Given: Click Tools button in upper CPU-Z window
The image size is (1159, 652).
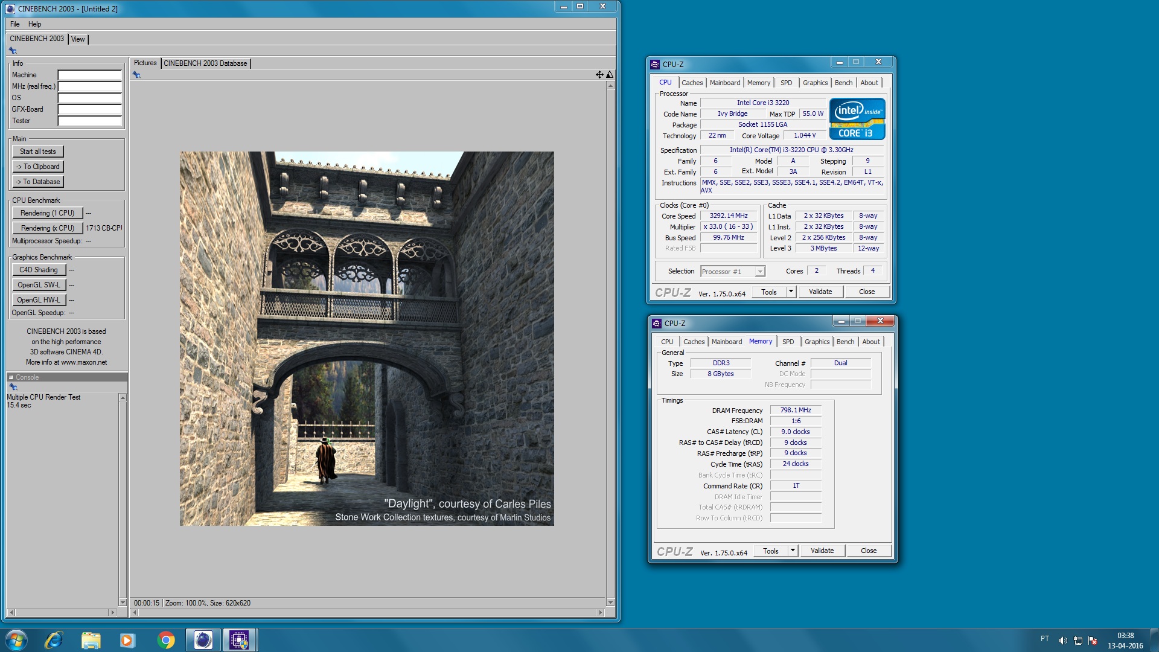Looking at the screenshot, I should [769, 292].
